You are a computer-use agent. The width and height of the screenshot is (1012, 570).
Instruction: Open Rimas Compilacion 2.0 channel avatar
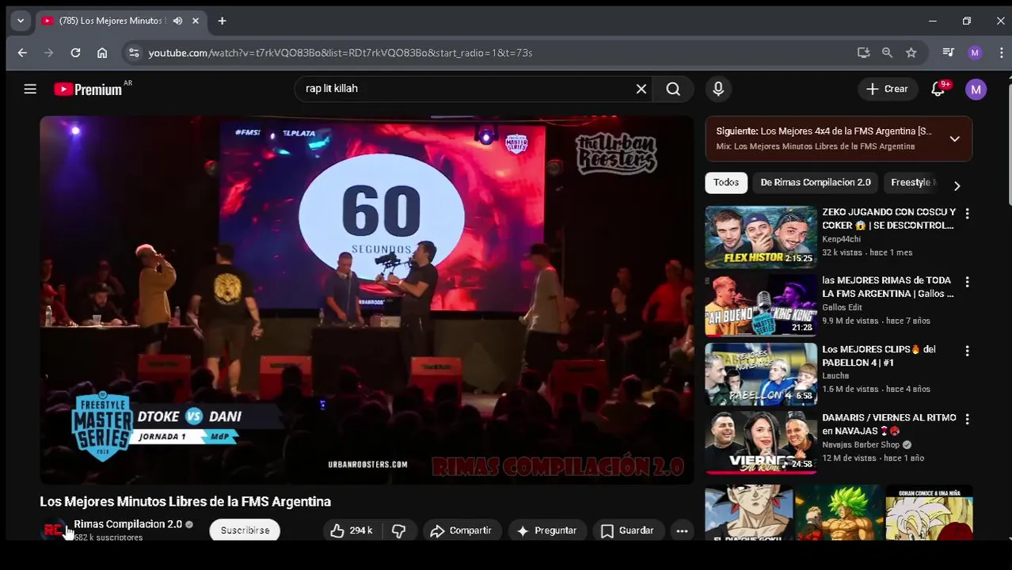(x=54, y=530)
